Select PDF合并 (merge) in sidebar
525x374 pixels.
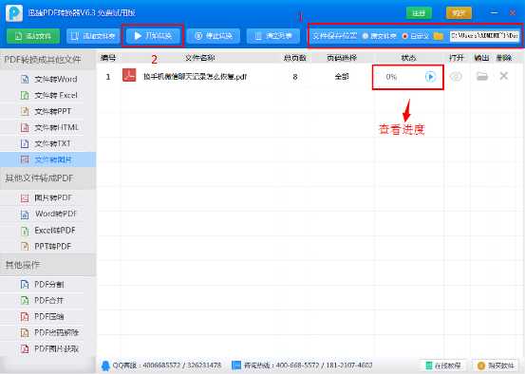pyautogui.click(x=48, y=301)
